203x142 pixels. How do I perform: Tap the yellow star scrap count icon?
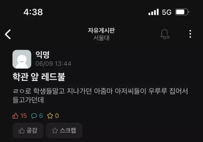(x=50, y=116)
